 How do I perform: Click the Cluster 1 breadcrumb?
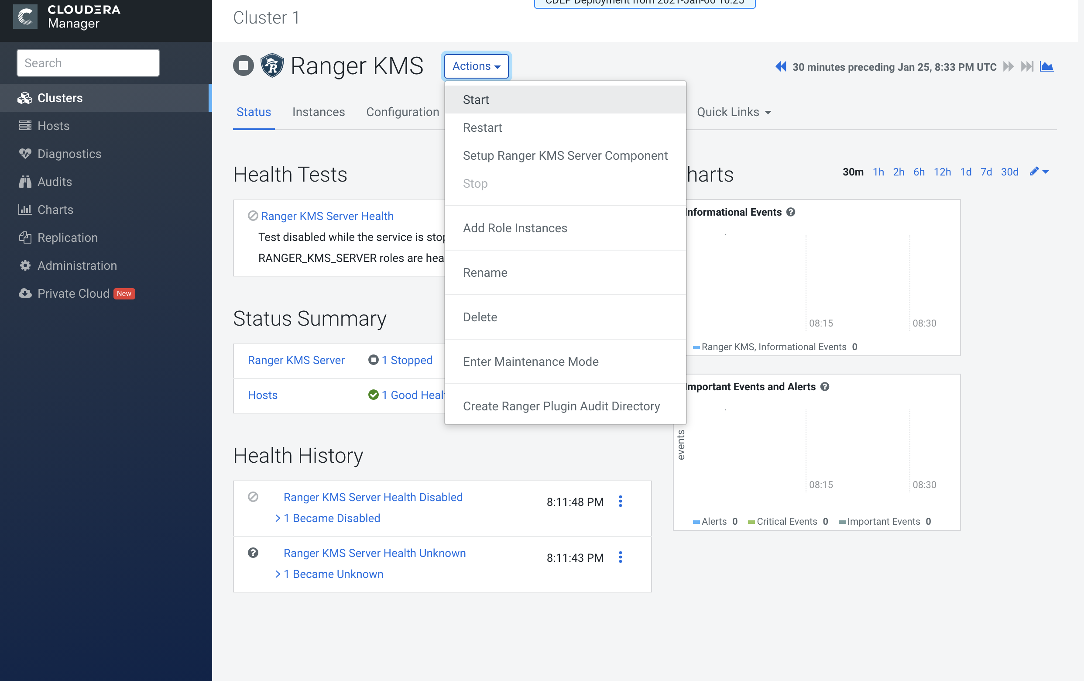(267, 17)
